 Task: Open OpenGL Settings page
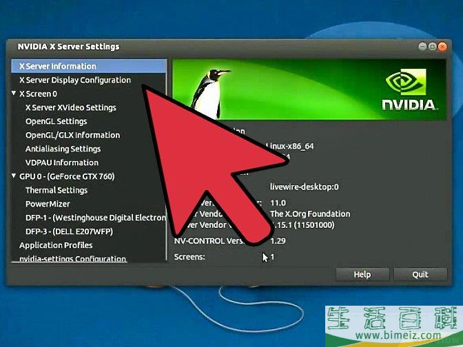coord(56,121)
